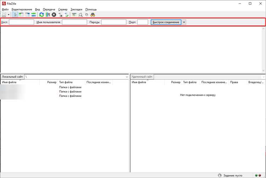Click the queue icon next to Задание: пусто
The width and height of the screenshot is (266, 178).
(x=220, y=176)
